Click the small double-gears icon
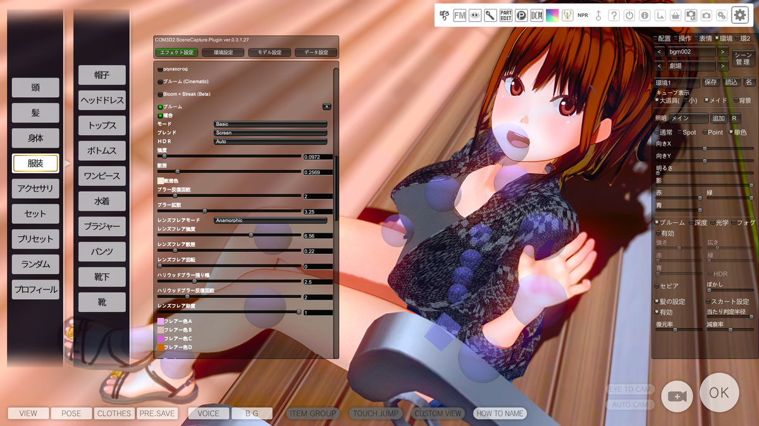 click(721, 15)
